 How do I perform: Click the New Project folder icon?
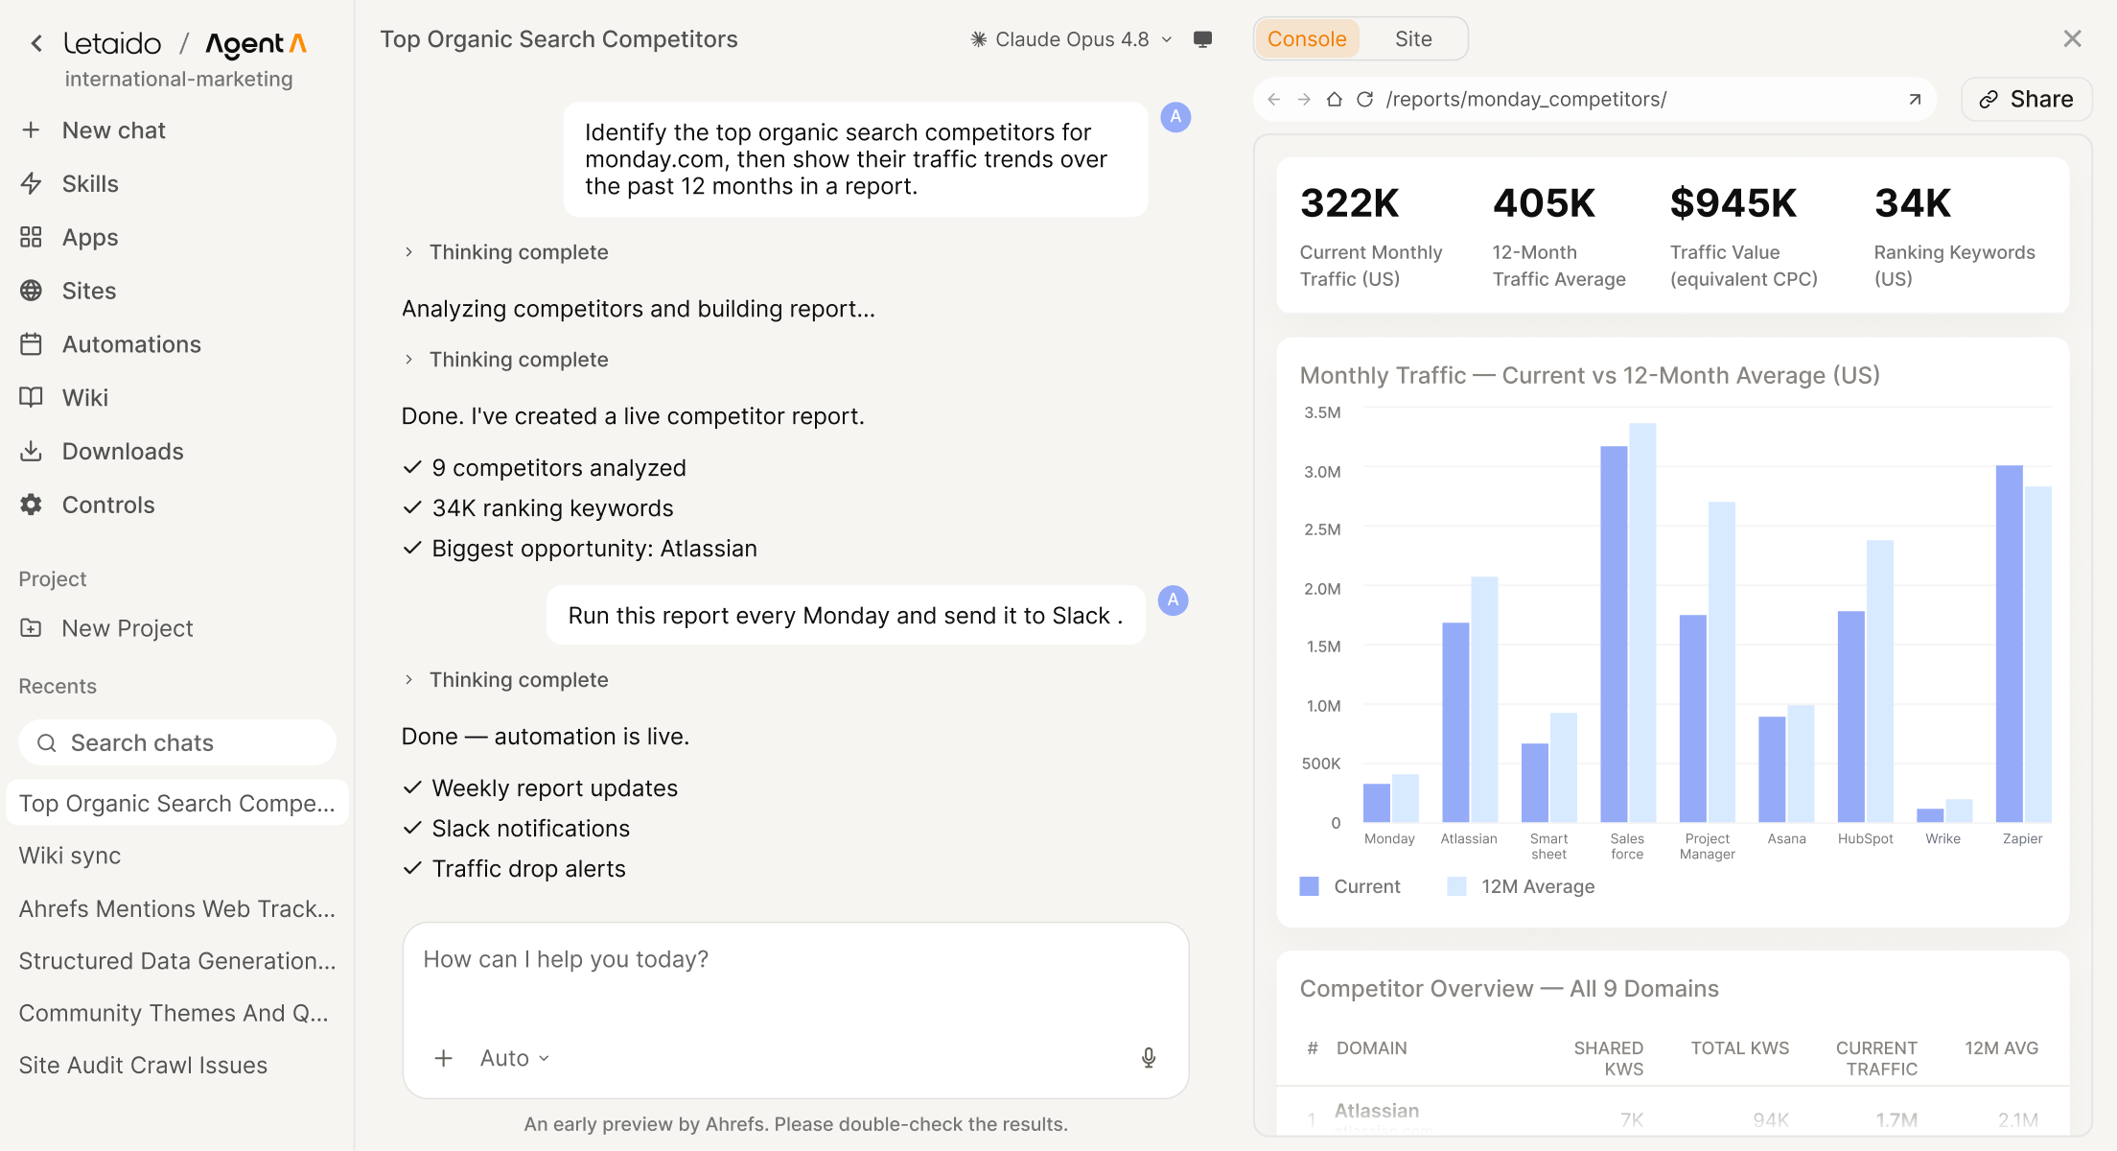[x=31, y=628]
